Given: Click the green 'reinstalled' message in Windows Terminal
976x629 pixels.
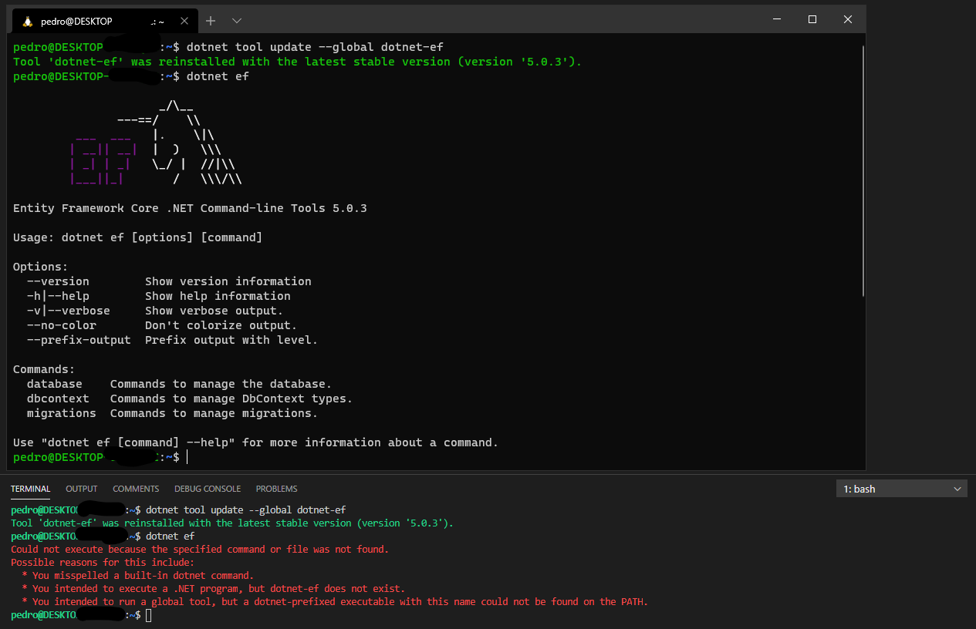Looking at the screenshot, I should click(x=298, y=62).
